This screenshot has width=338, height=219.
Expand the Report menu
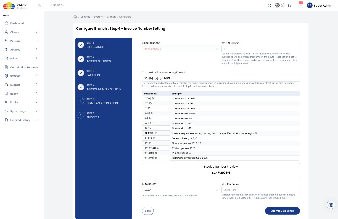coord(21,94)
